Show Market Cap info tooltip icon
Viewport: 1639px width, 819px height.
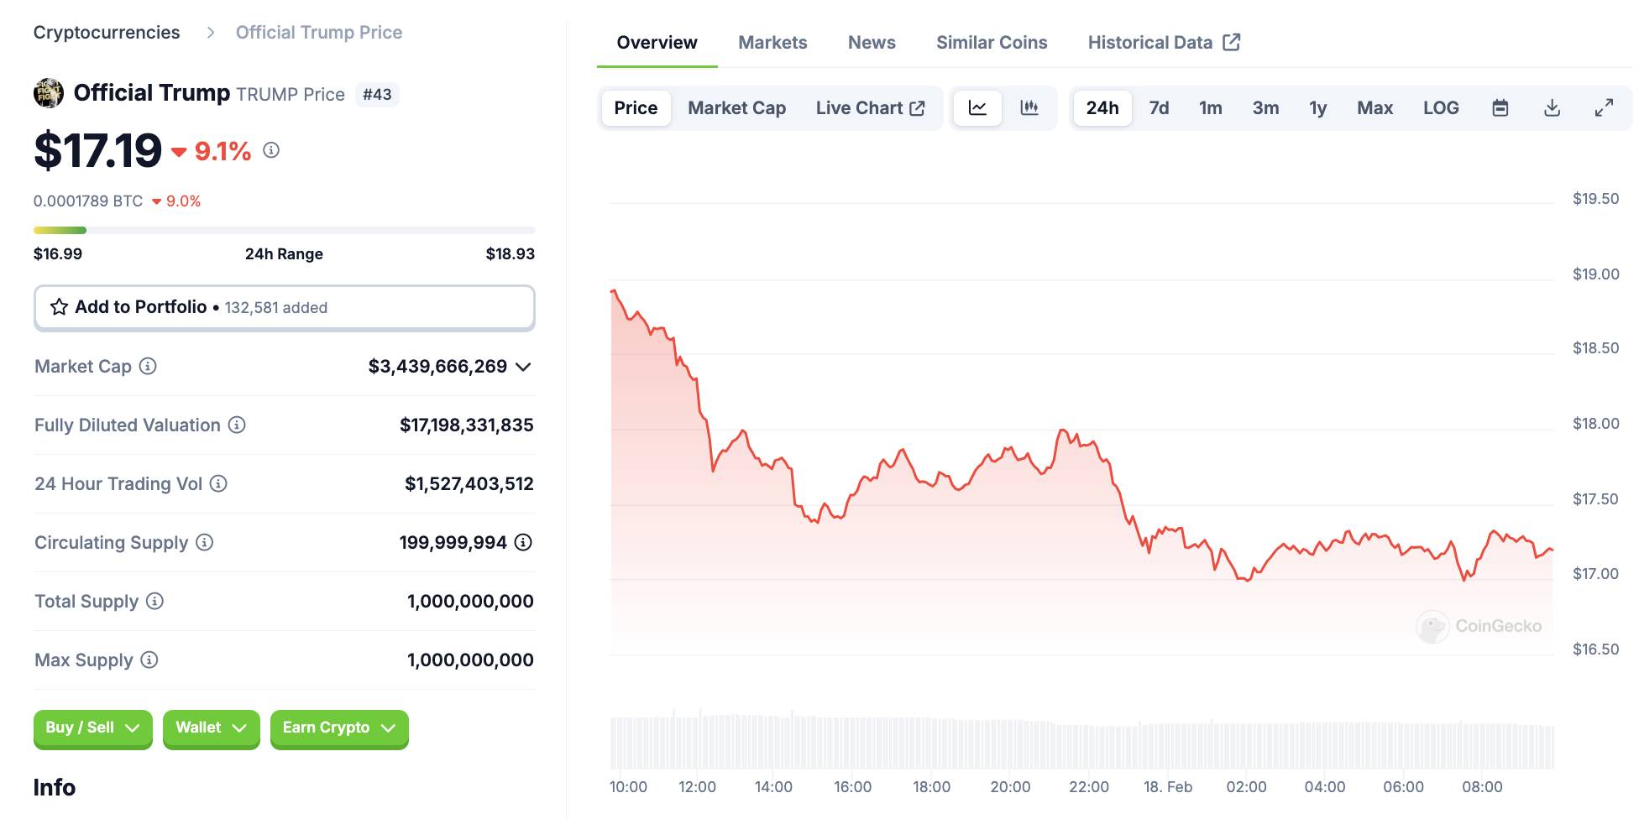148,366
